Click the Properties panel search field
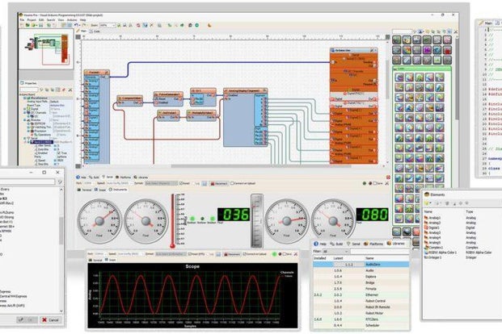 pyautogui.click(x=29, y=90)
